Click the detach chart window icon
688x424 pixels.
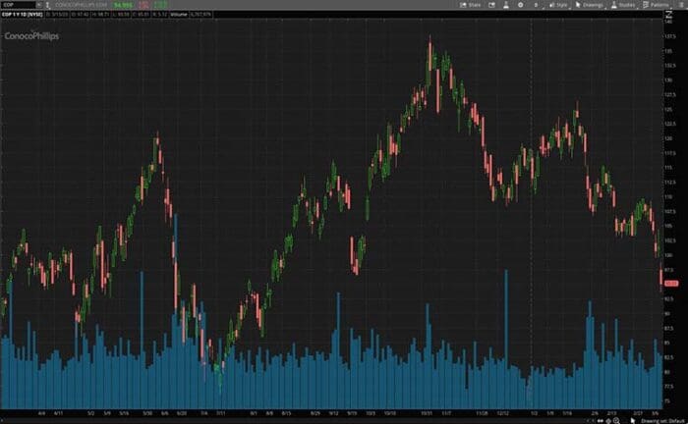point(491,5)
